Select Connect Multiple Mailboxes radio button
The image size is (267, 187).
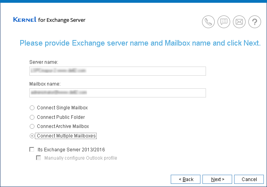(x=32, y=136)
